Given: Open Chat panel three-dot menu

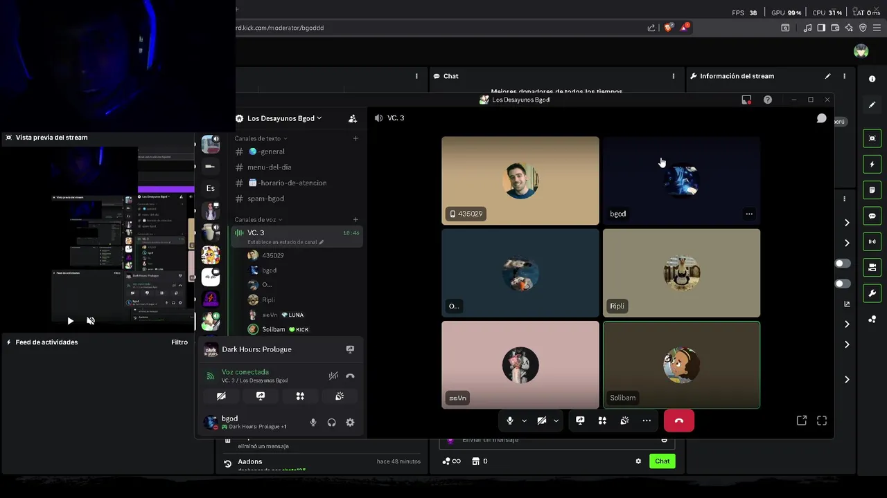Looking at the screenshot, I should [x=674, y=76].
